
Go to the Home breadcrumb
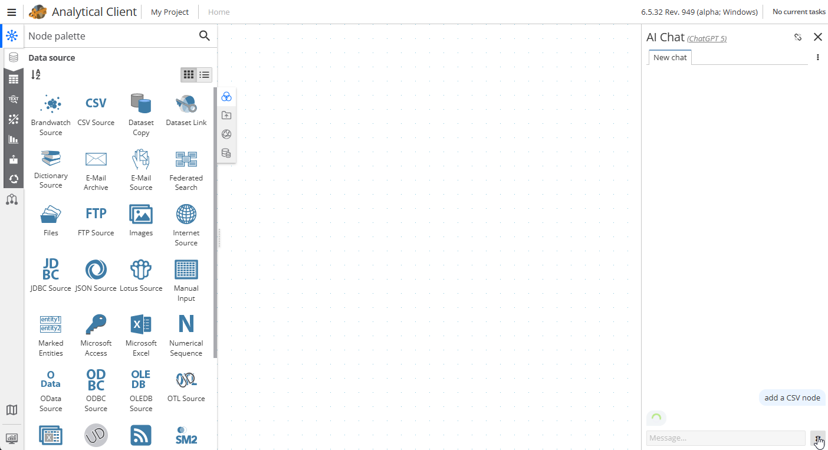[219, 12]
